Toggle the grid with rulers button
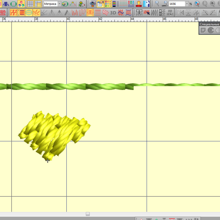Image resolution: width=220 pixels, height=220 pixels. [38, 4]
